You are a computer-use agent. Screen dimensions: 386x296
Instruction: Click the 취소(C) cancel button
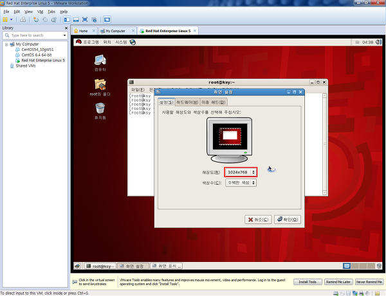[258, 220]
